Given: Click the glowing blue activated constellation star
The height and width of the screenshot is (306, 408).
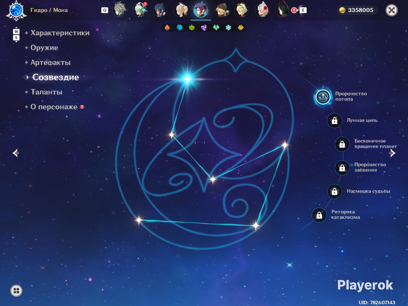Looking at the screenshot, I should pyautogui.click(x=187, y=79).
